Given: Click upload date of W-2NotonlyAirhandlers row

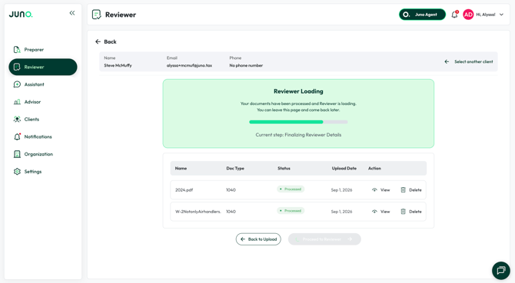Looking at the screenshot, I should [341, 212].
